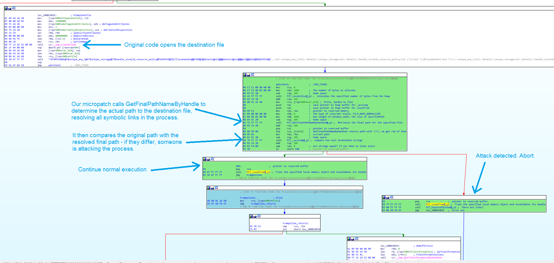Click title bar of PIT_ExploitBlocked node
The height and width of the screenshot is (263, 554).
(464, 197)
